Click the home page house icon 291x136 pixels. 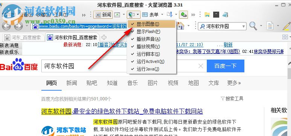click(180, 26)
